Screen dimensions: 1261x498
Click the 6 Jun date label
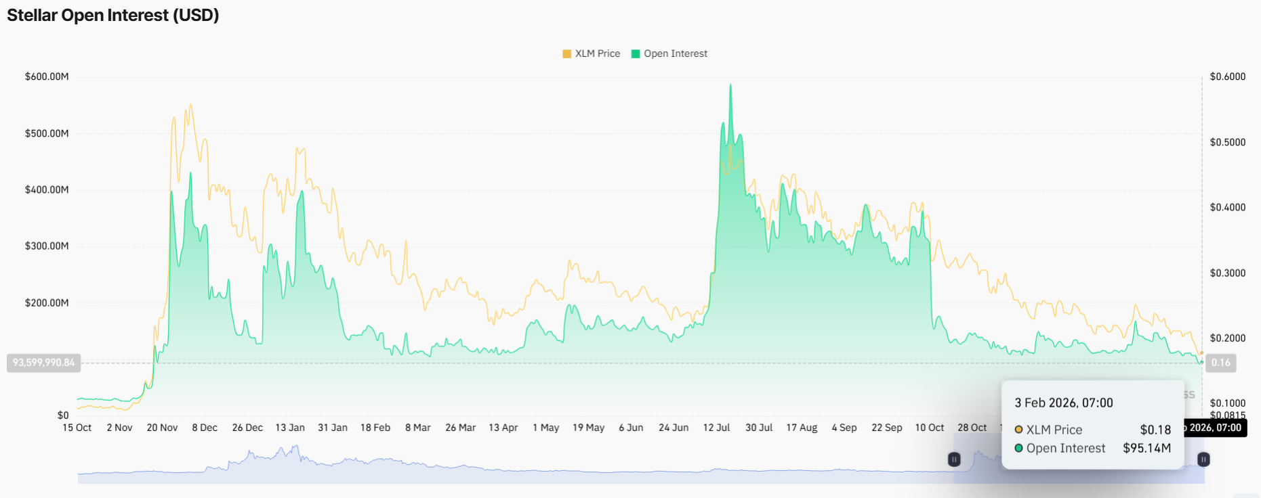click(x=631, y=428)
